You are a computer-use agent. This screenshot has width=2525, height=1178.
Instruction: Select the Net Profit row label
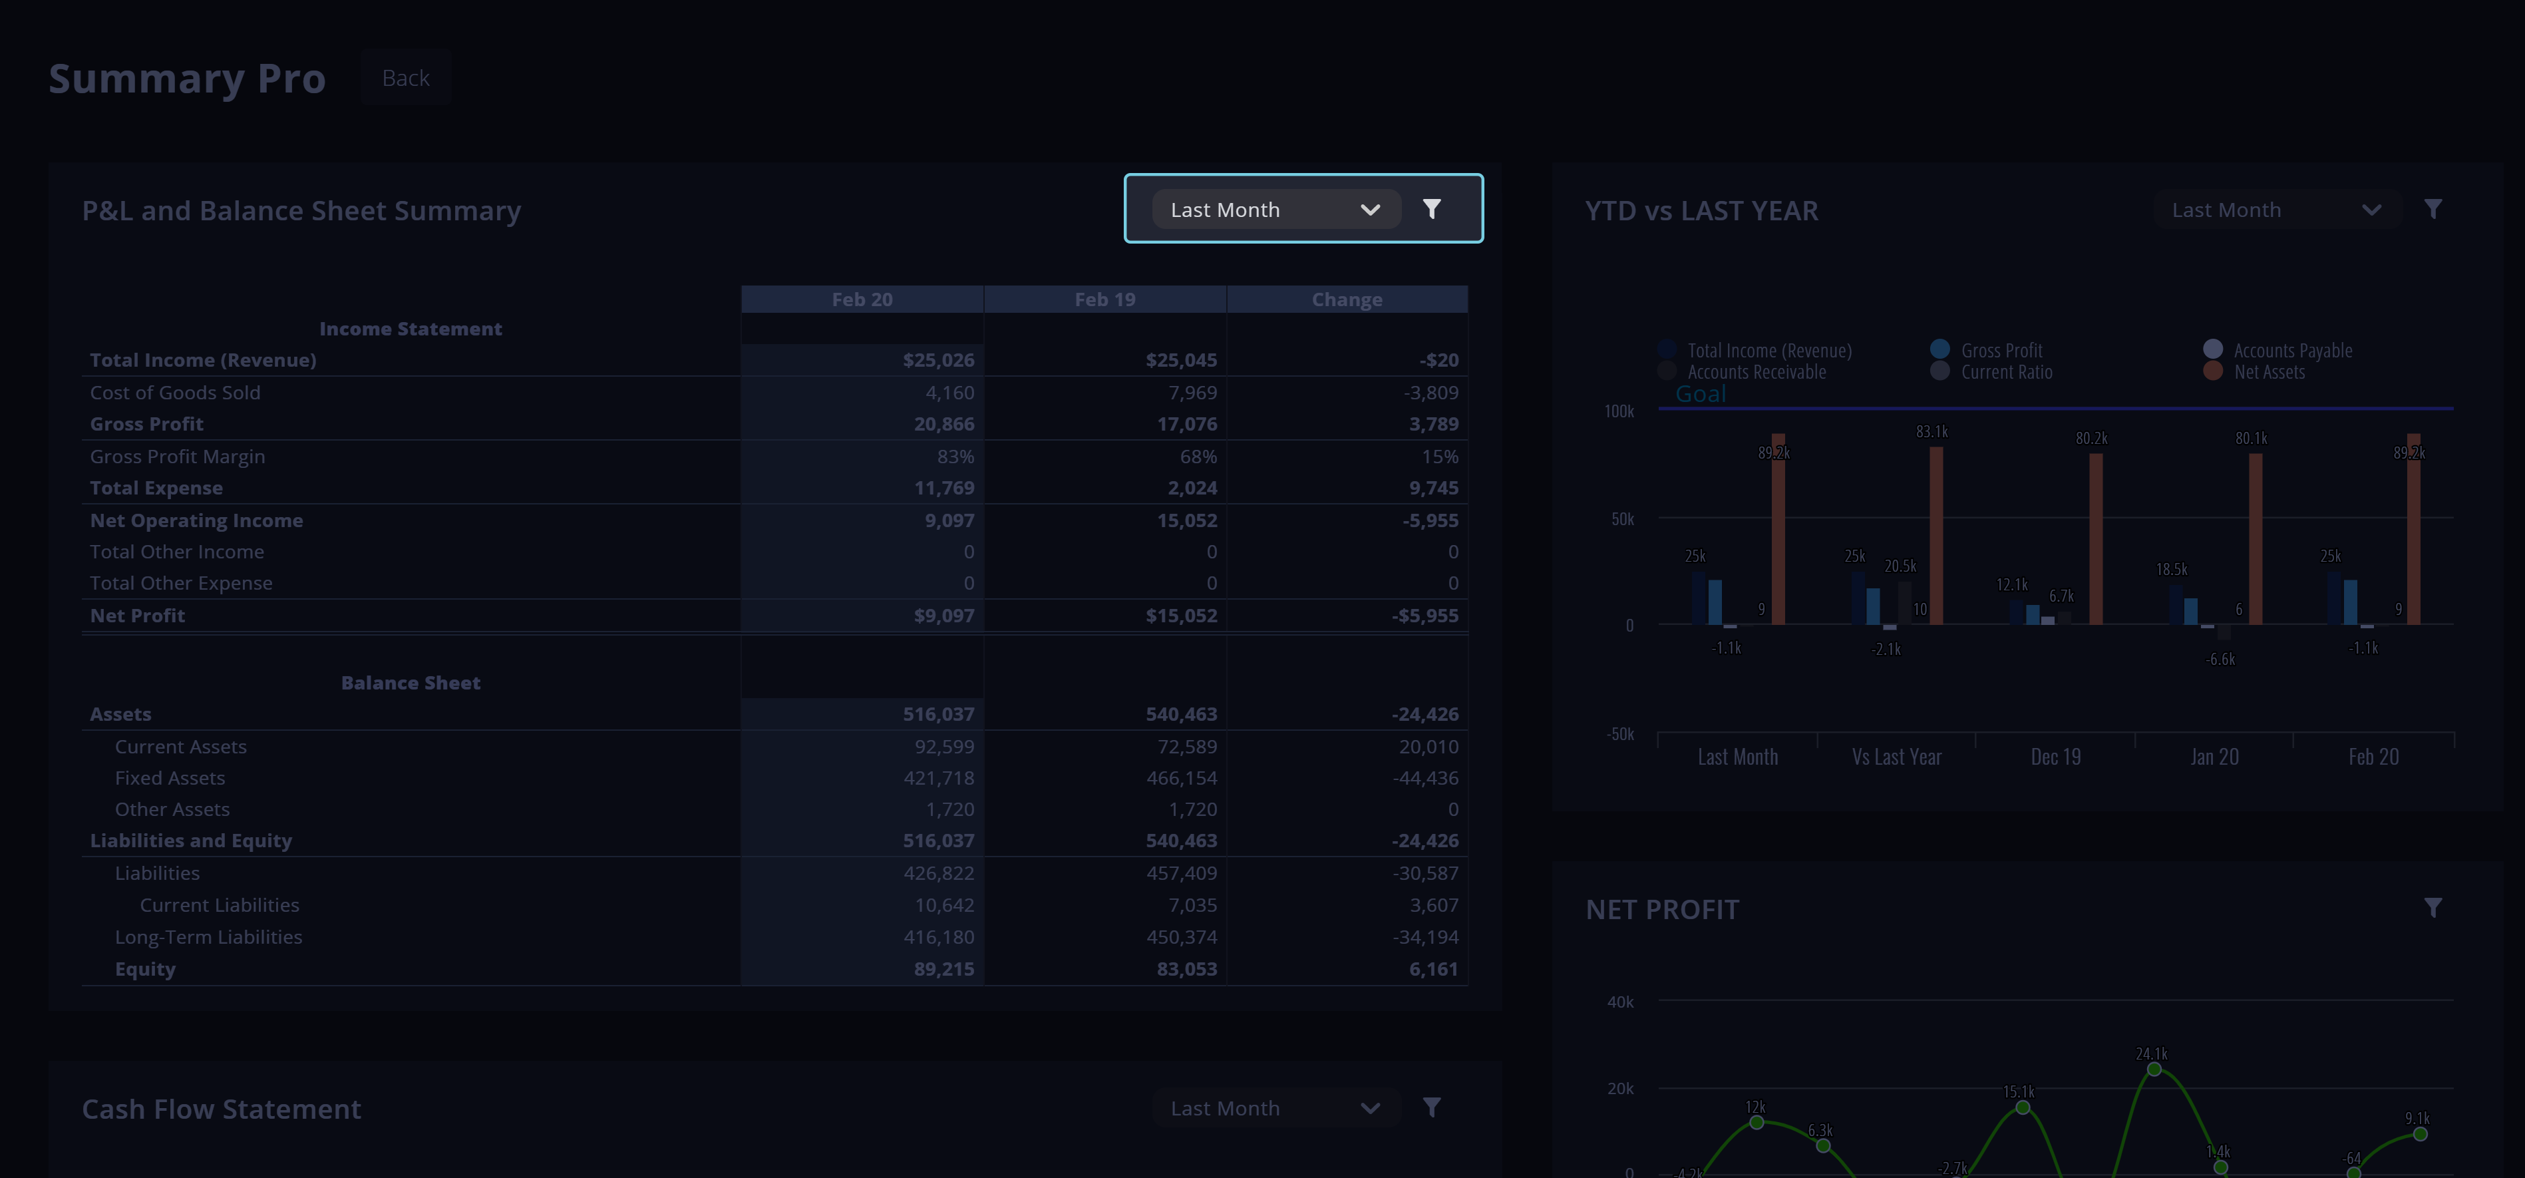tap(137, 615)
